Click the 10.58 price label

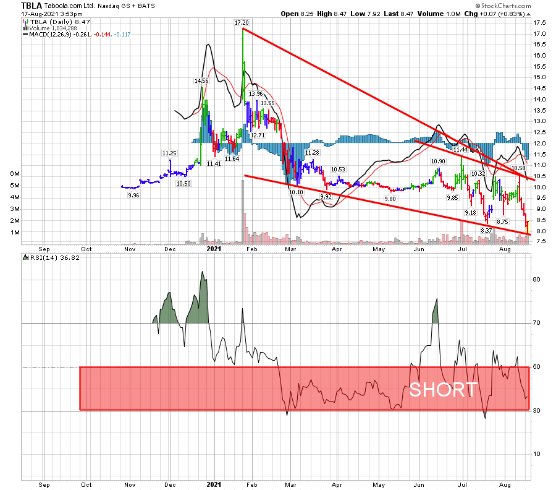[x=517, y=168]
